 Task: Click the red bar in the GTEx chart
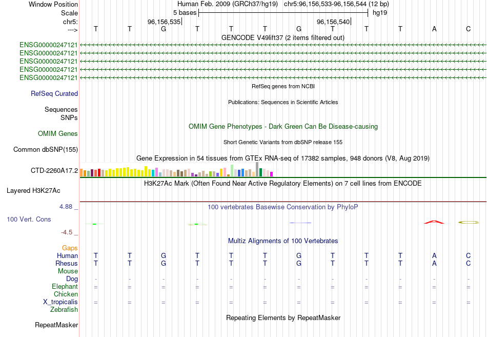pos(99,172)
